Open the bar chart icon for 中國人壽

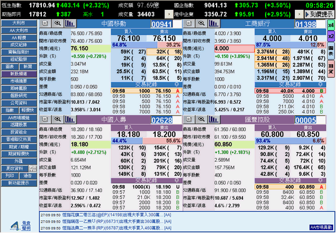coord(70,120)
